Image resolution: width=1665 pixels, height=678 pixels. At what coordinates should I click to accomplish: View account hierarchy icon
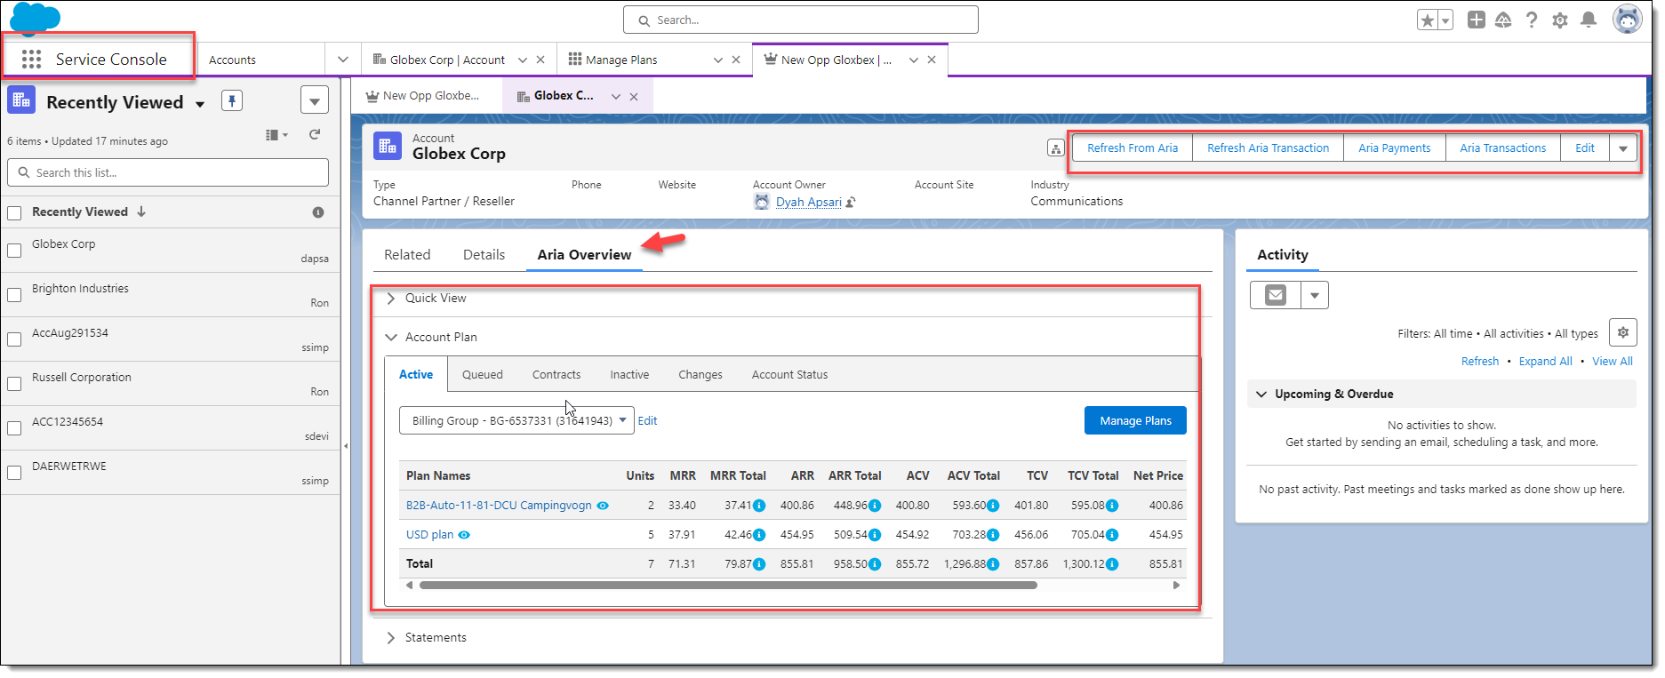point(1056,148)
